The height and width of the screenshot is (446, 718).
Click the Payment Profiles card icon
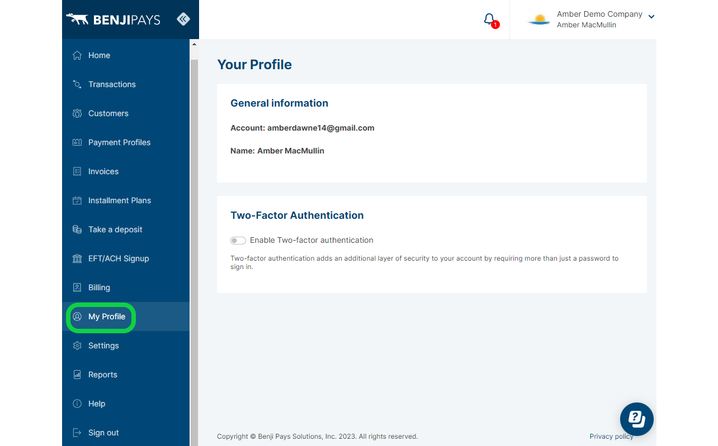click(77, 142)
